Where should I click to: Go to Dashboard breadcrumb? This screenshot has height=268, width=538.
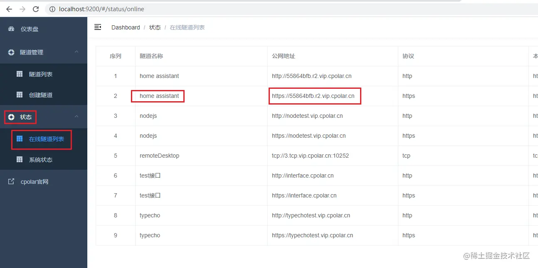(126, 27)
